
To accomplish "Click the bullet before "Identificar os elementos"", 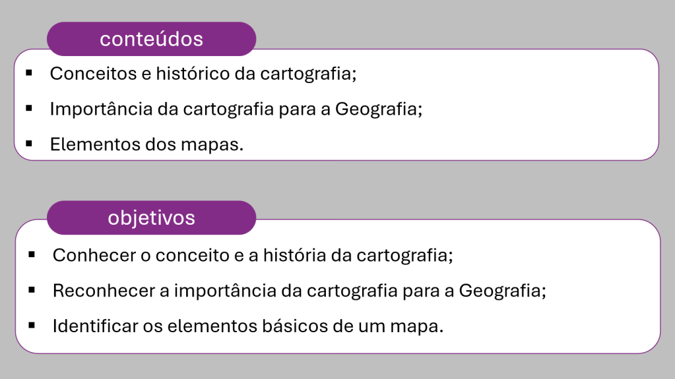I will coord(32,324).
